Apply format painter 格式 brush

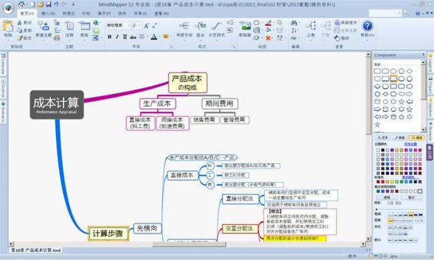tap(25, 38)
